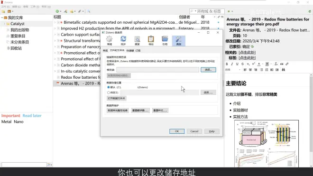Align note text left

pos(245,70)
